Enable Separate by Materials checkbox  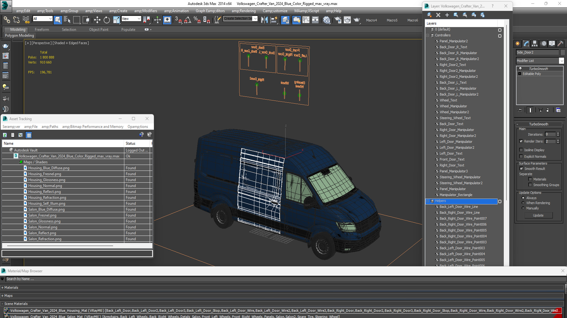[530, 179]
